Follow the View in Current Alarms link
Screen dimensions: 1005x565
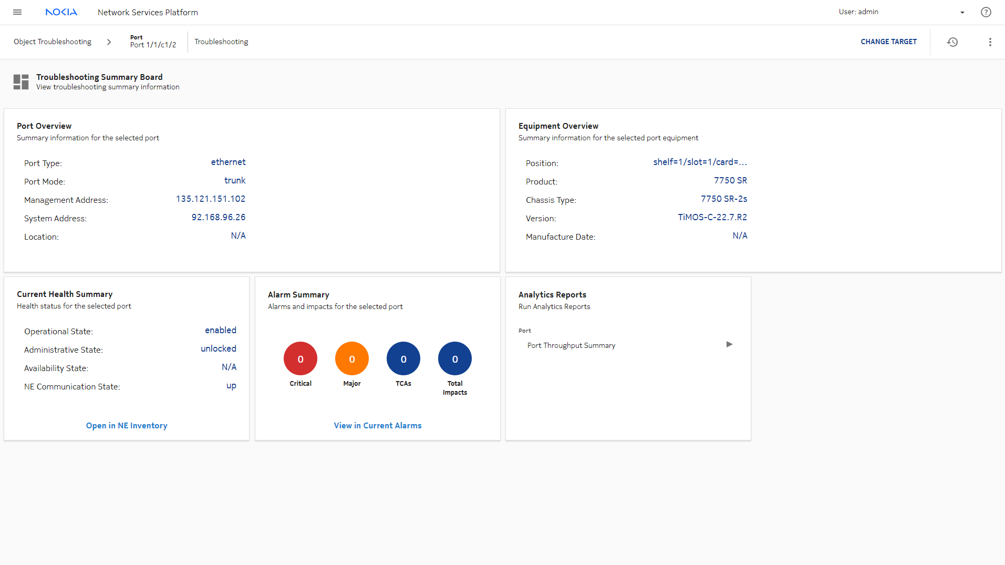(x=378, y=426)
